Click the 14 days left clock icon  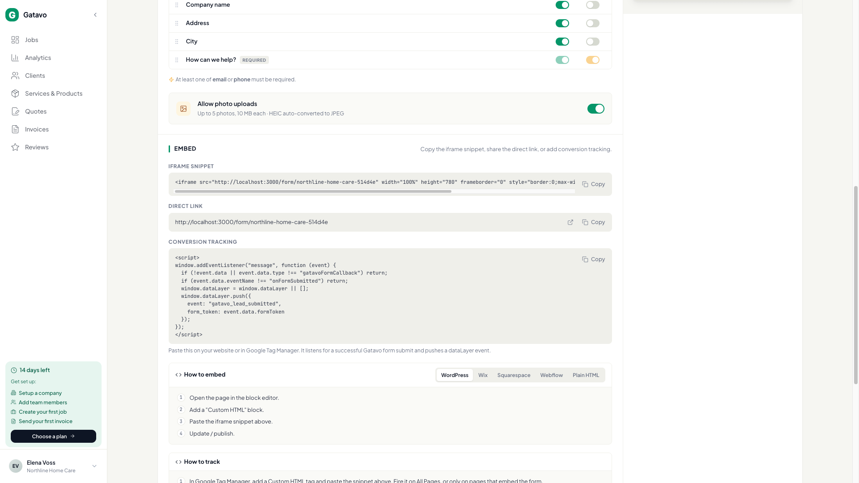14,370
